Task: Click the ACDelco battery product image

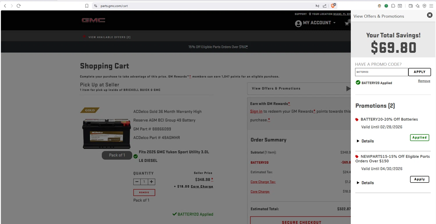Action: pyautogui.click(x=106, y=134)
